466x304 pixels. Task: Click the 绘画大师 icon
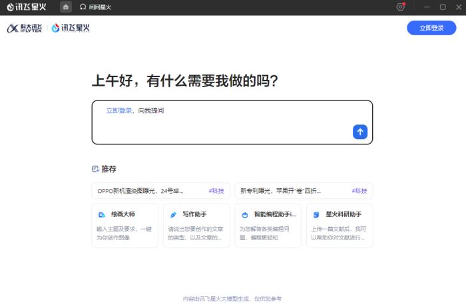tap(102, 215)
